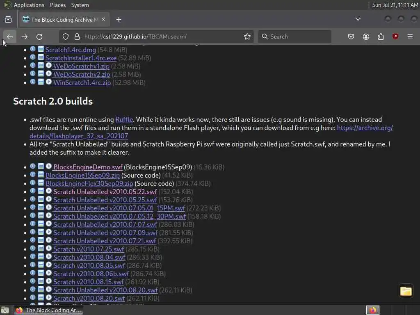Click the show desktop icon in bottom panel
Screen dimensions: 420x315
click(x=5, y=310)
